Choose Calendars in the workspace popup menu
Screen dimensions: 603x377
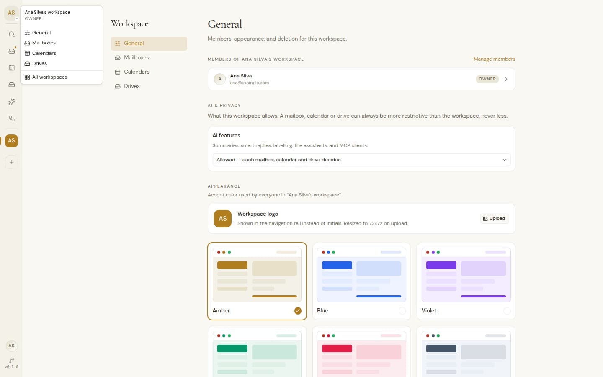tap(62, 53)
